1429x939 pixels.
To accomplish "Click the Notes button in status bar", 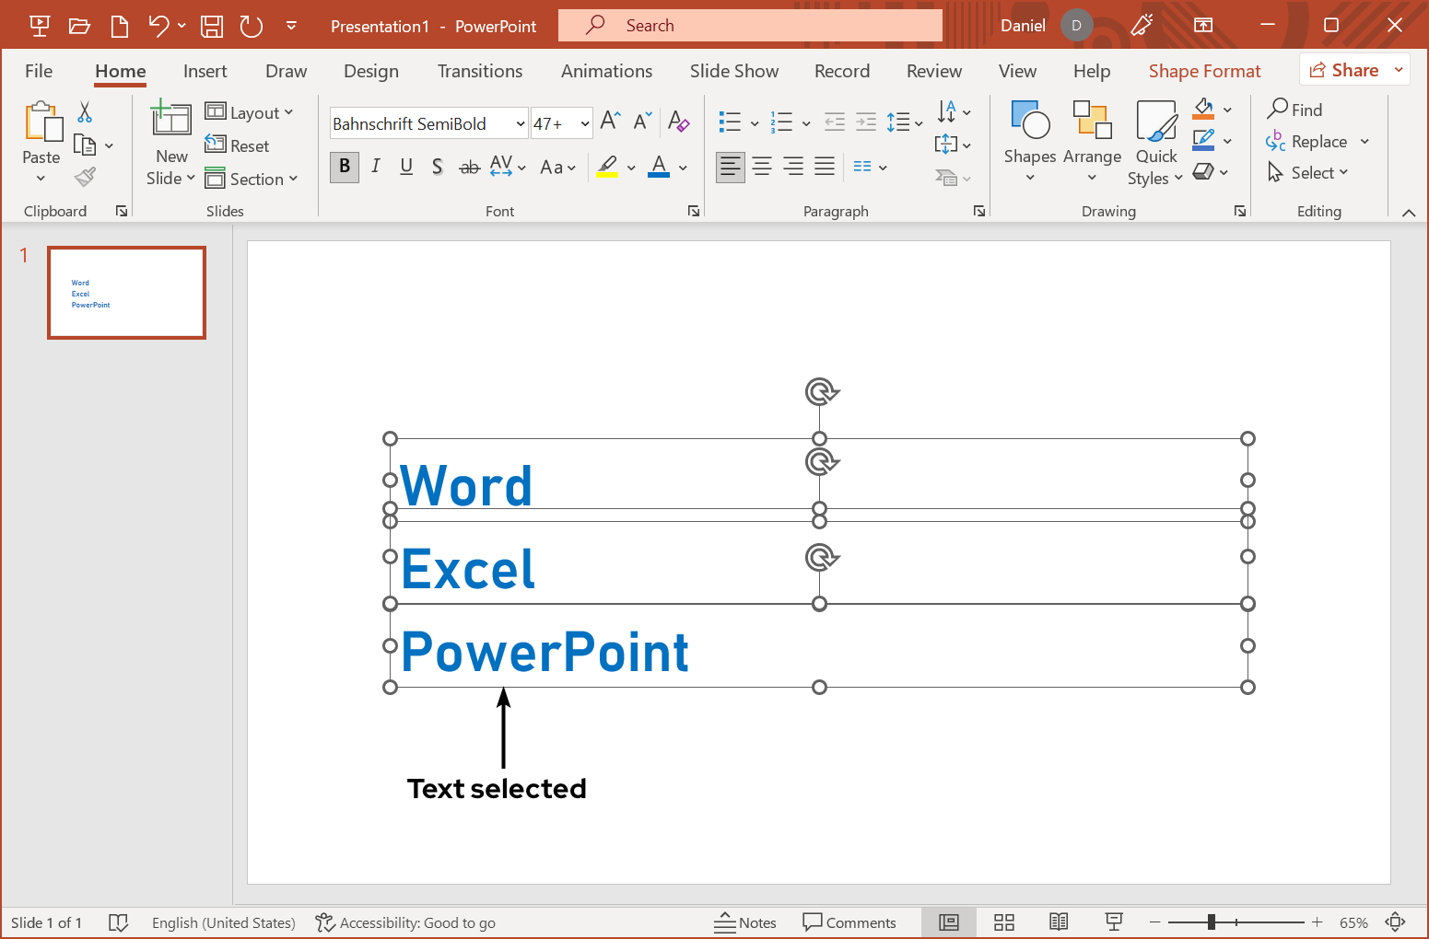I will pyautogui.click(x=745, y=922).
